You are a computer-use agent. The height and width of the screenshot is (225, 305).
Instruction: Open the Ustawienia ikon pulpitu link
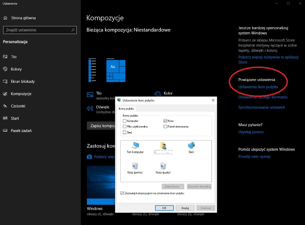point(258,87)
